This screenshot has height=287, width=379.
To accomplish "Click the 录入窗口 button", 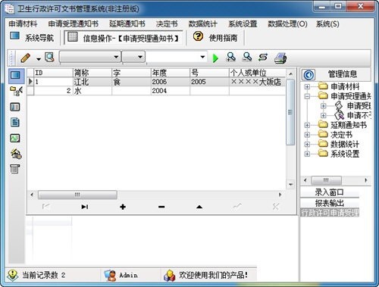I will (330, 192).
